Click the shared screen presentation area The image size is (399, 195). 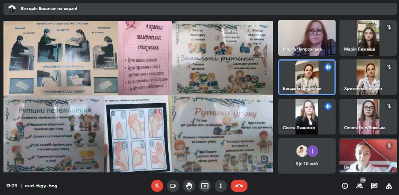[x=138, y=97]
